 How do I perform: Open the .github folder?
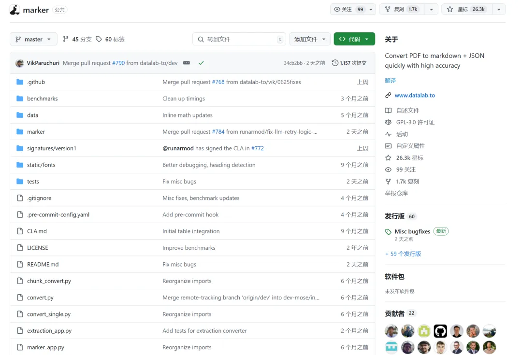tap(36, 82)
